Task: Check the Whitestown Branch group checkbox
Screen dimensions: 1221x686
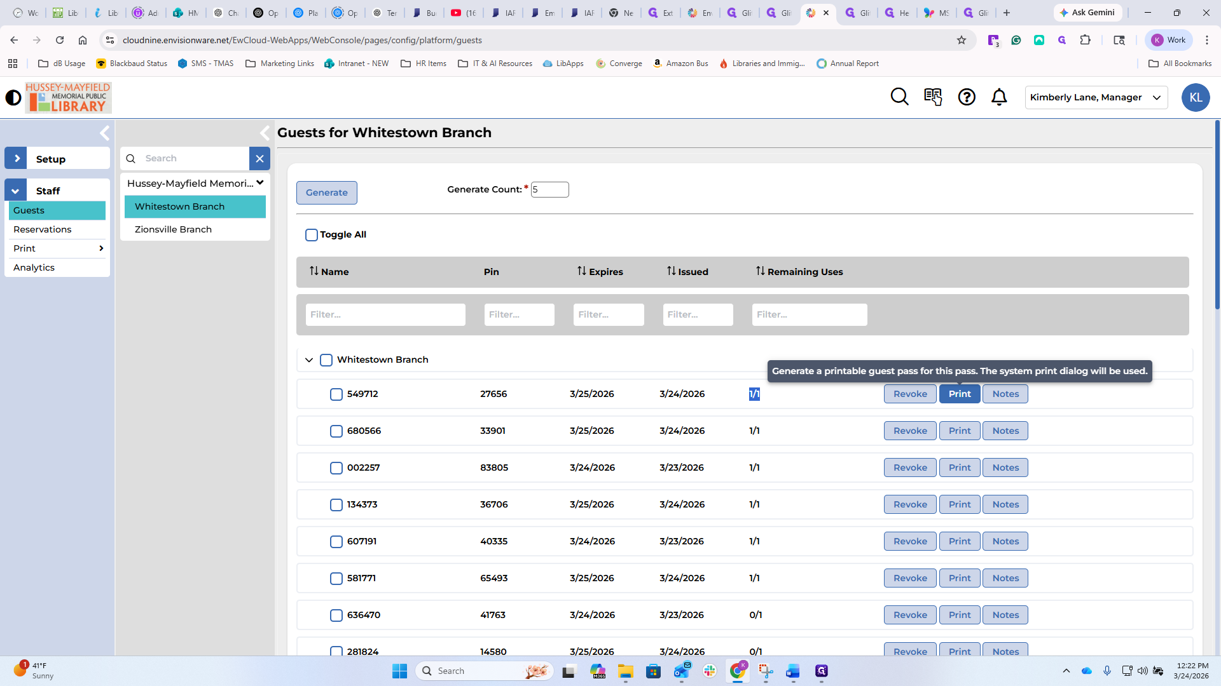Action: [326, 360]
